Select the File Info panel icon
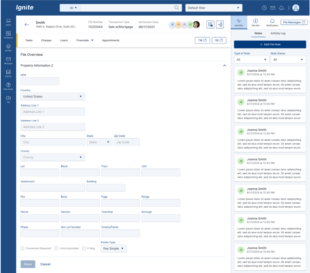The width and height of the screenshot is (310, 273). pyautogui.click(x=255, y=22)
